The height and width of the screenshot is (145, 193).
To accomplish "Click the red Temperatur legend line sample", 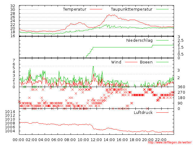I will coord(96,9).
